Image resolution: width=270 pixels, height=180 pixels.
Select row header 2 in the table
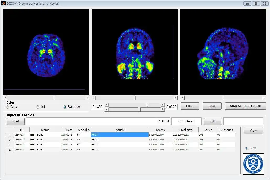(10, 140)
